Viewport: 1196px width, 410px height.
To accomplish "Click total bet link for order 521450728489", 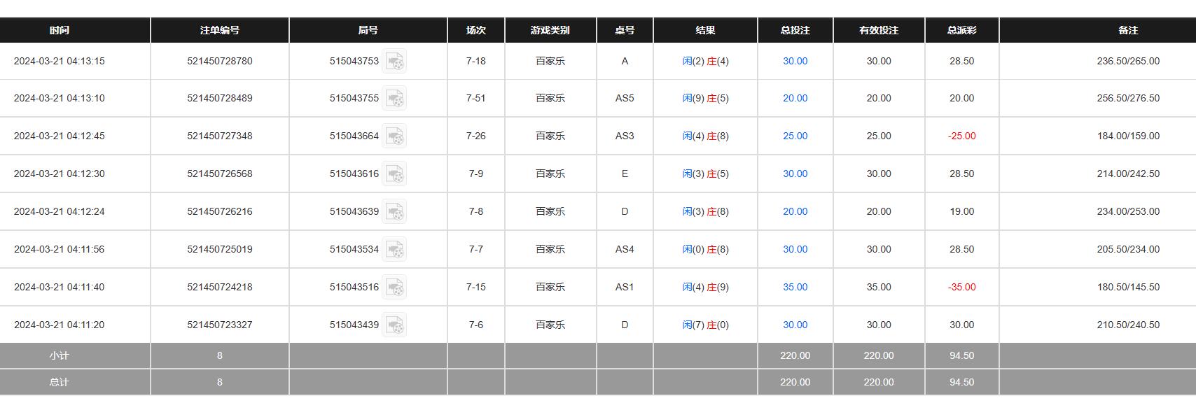I will tap(795, 99).
